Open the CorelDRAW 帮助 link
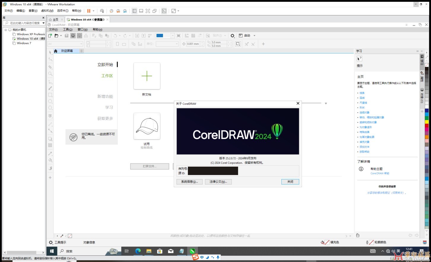The width and height of the screenshot is (431, 262). click(x=380, y=173)
